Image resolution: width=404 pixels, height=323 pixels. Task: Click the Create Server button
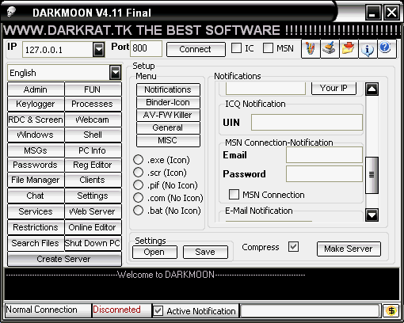[x=64, y=259]
